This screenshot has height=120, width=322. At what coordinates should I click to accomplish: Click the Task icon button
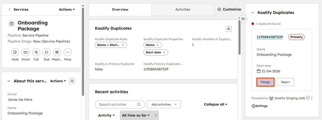pos(46,52)
